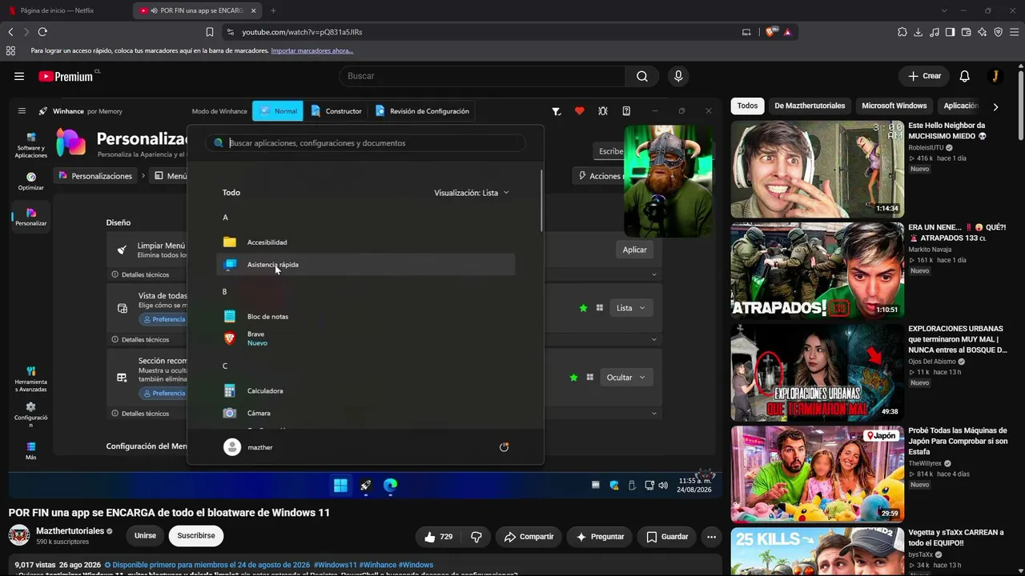This screenshot has width=1025, height=576.
Task: Like the video with thumbs up
Action: point(438,536)
